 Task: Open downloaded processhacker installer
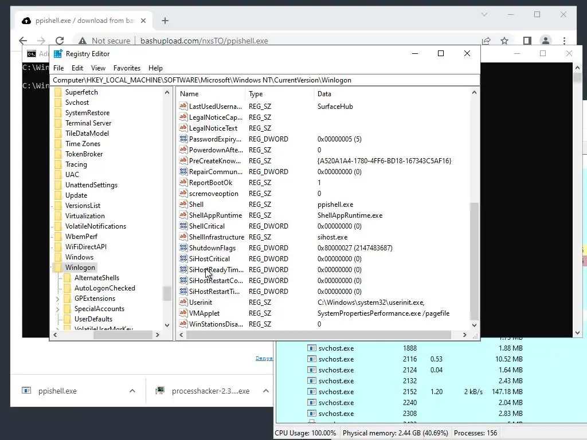tap(210, 391)
